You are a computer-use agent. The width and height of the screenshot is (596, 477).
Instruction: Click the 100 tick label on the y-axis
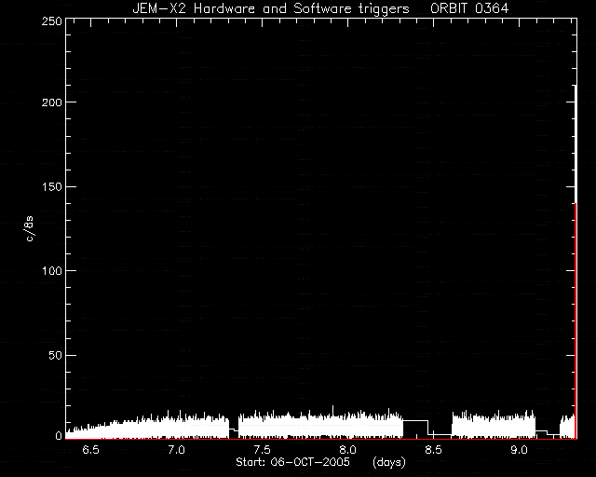[52, 271]
